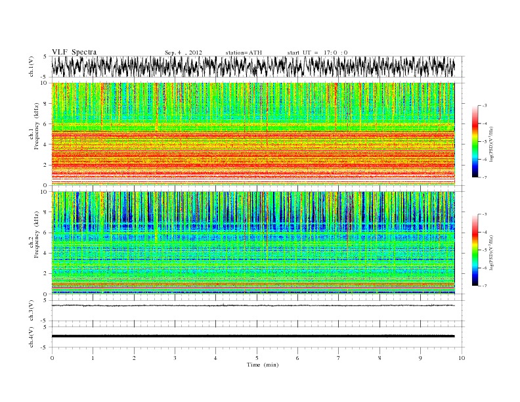Click the time axis tick label '3'

point(175,358)
